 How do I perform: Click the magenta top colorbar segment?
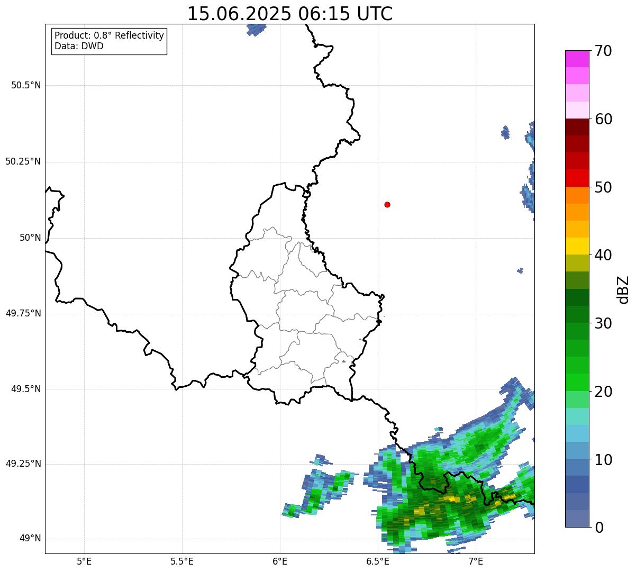coord(577,59)
